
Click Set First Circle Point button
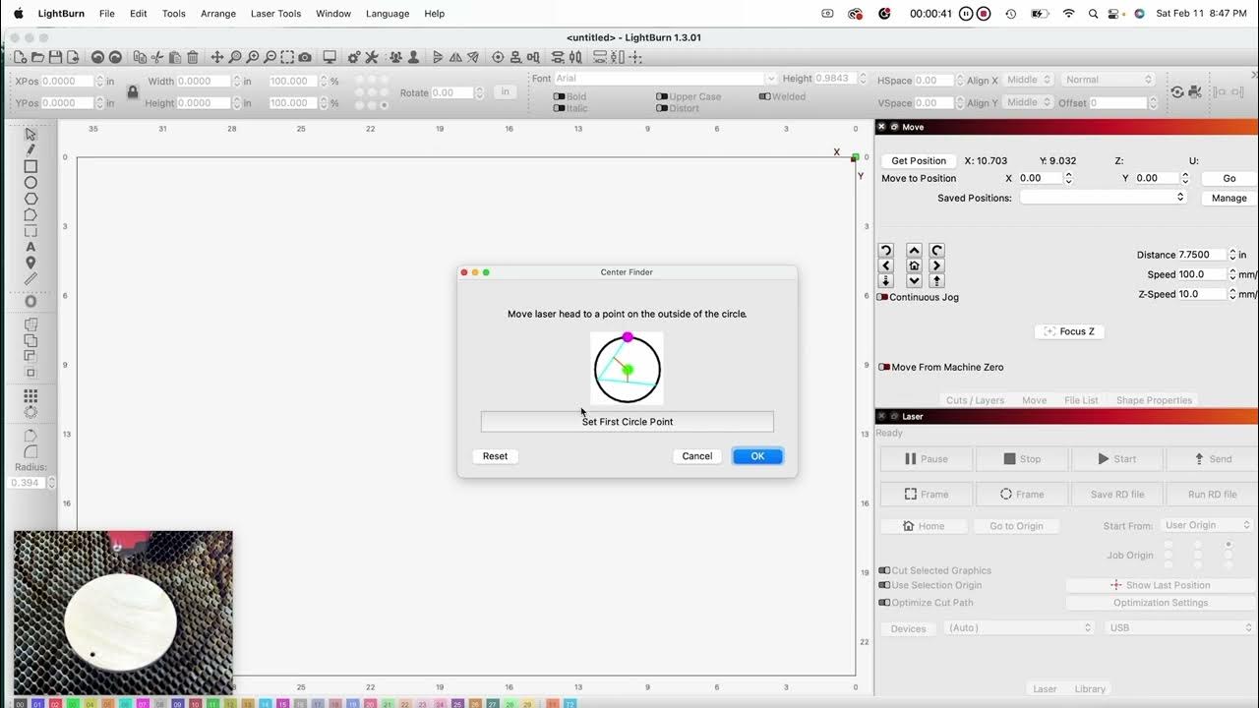click(x=628, y=422)
